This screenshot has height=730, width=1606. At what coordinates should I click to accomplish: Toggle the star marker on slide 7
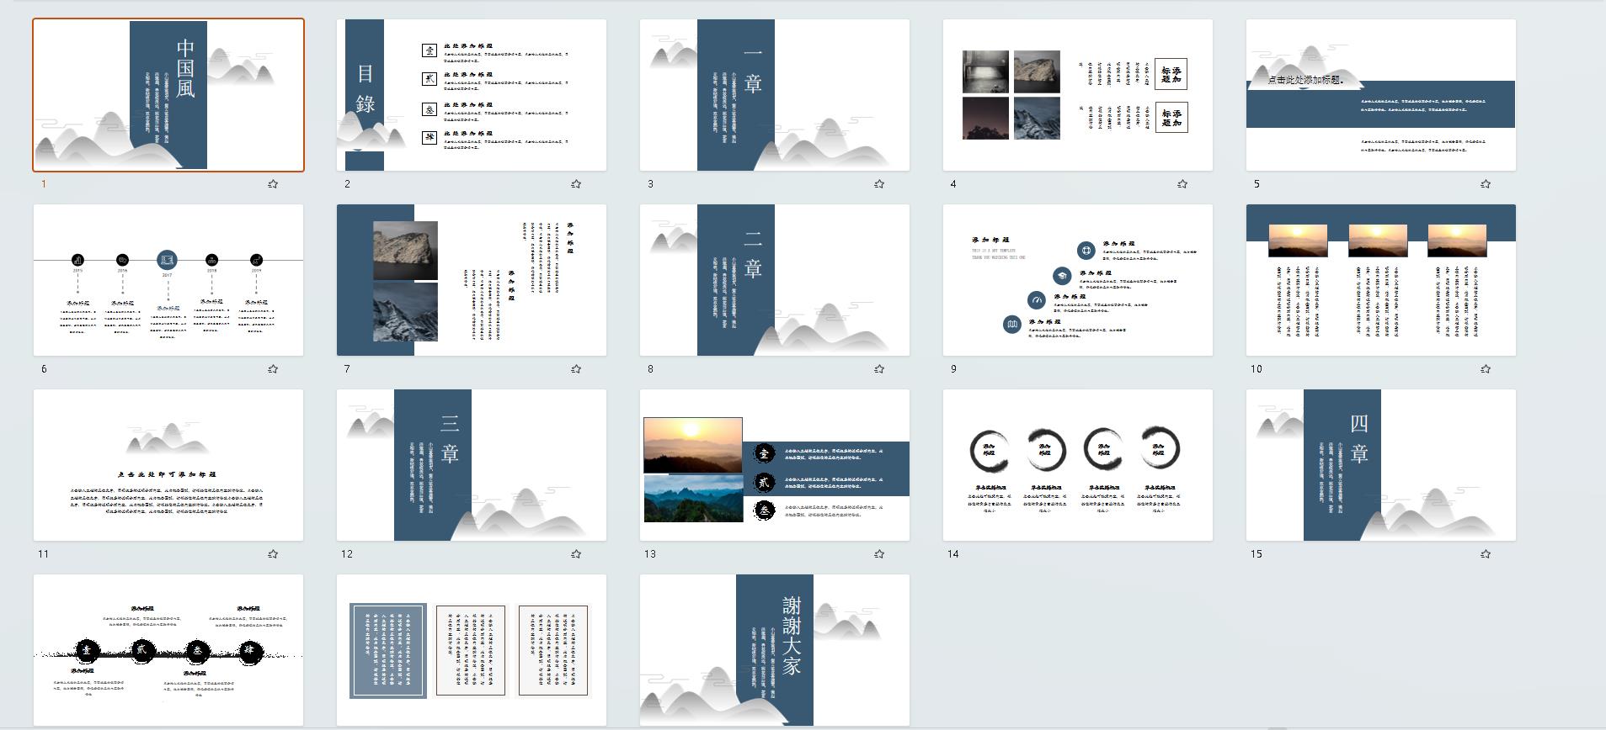(x=576, y=369)
